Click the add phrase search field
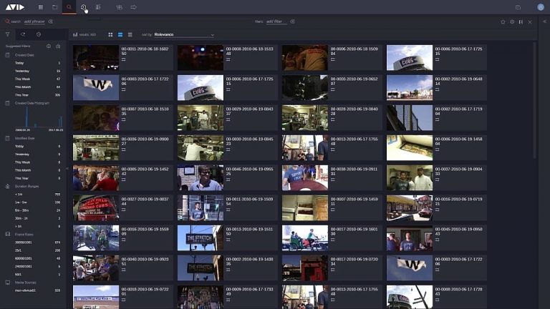The width and height of the screenshot is (550, 309). 34,21
